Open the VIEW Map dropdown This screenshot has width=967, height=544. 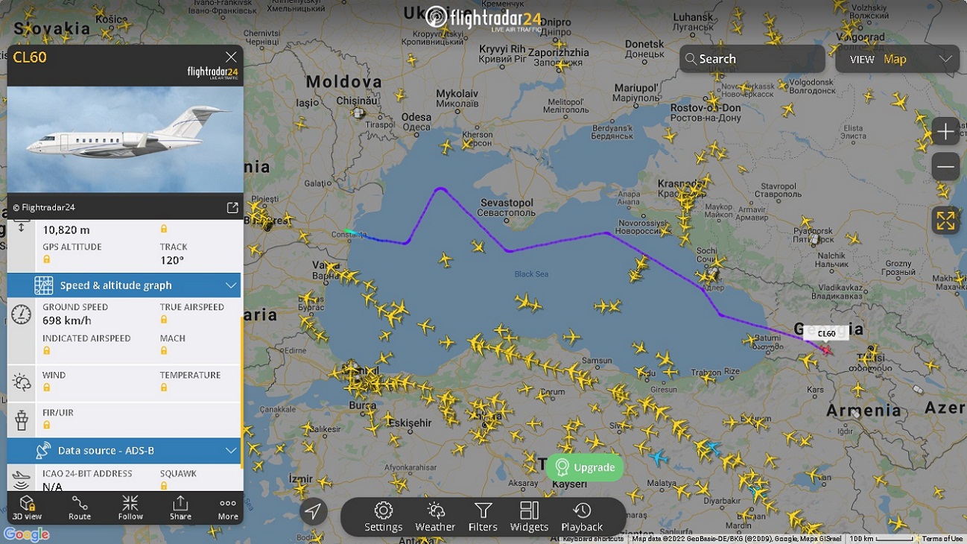(897, 59)
